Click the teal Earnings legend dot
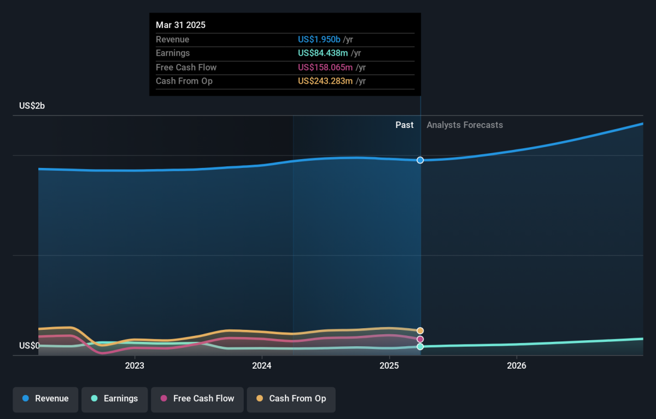 coord(94,399)
